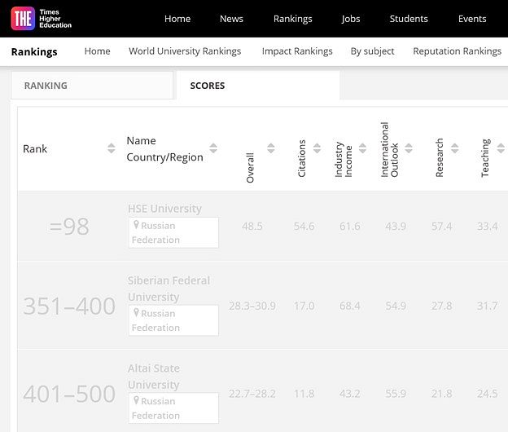Sort by Research arrows
508x432 pixels.
[x=454, y=148]
